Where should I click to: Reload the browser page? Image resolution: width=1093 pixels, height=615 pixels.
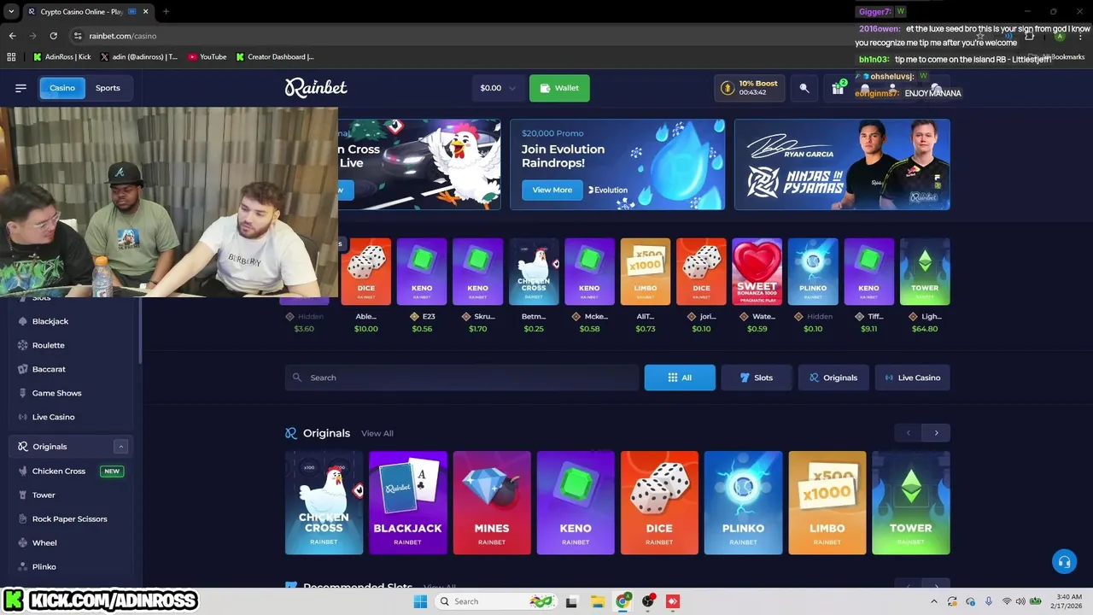point(53,36)
